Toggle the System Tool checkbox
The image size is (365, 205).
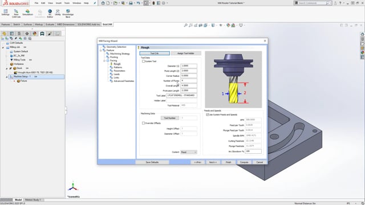coord(143,61)
